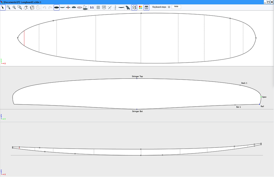Toggle the control point tangents icon
The height and width of the screenshot is (177, 274).
pyautogui.click(x=110, y=8)
